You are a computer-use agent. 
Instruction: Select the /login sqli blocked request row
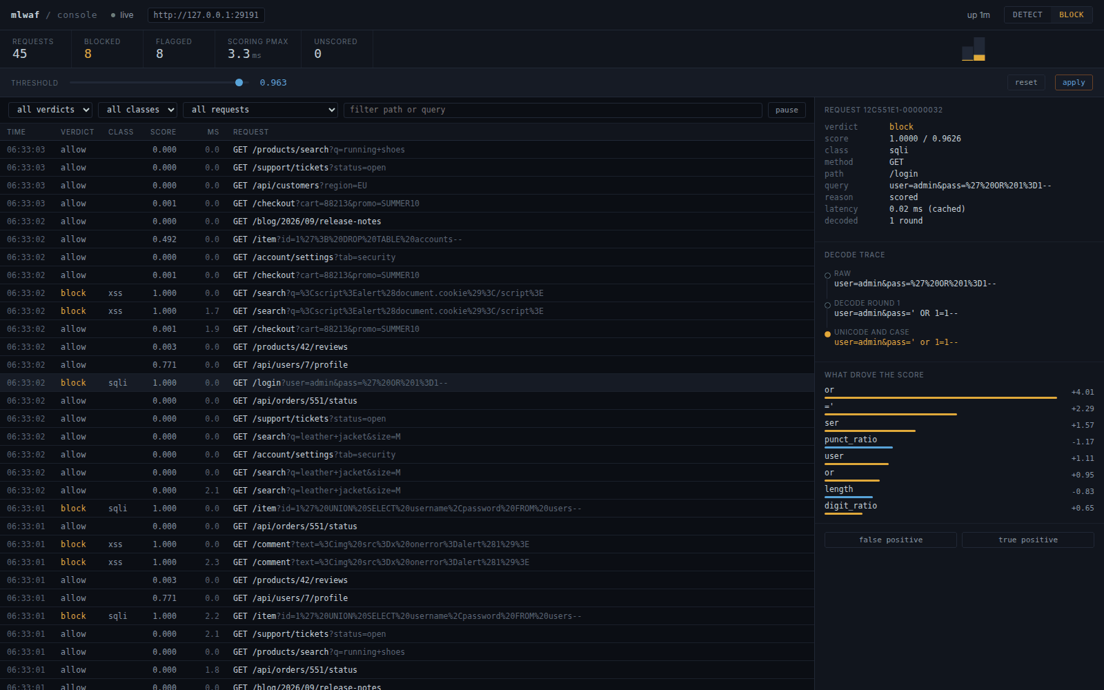point(407,383)
